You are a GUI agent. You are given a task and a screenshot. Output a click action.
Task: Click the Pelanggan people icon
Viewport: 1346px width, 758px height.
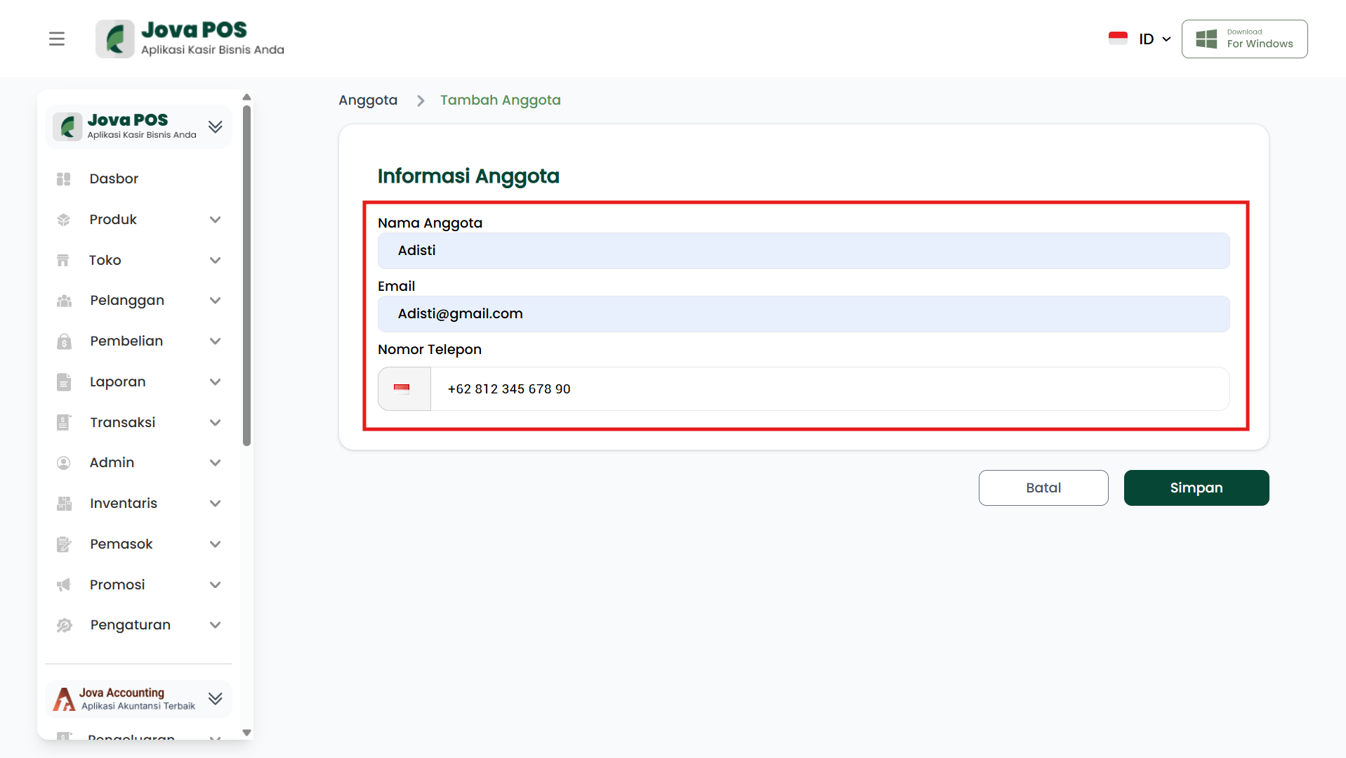tap(64, 301)
